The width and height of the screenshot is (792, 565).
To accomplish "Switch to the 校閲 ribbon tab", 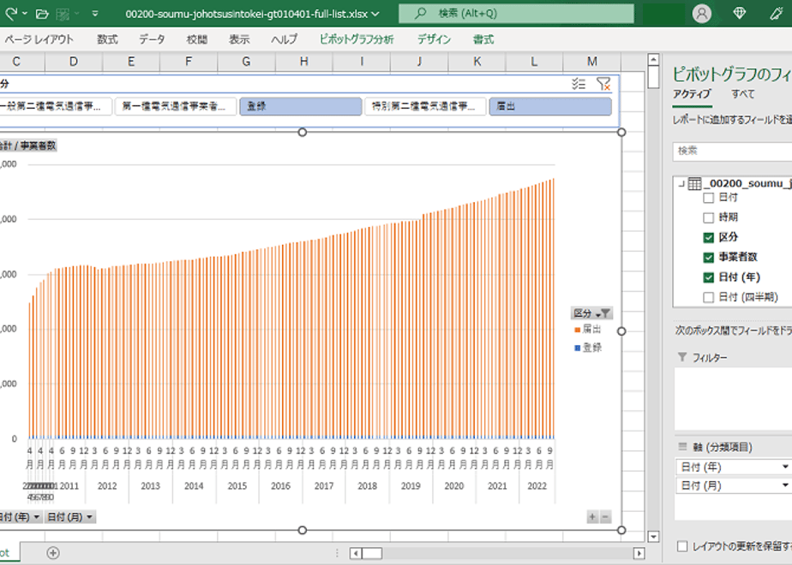I will (x=196, y=39).
